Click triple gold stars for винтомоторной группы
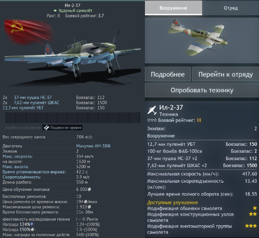 251,226
